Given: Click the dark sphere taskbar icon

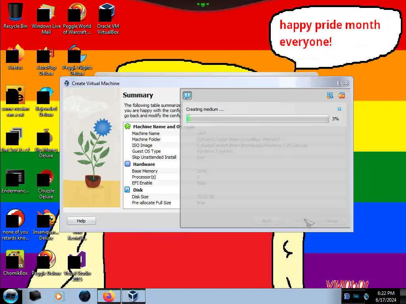Looking at the screenshot, I should [85, 296].
